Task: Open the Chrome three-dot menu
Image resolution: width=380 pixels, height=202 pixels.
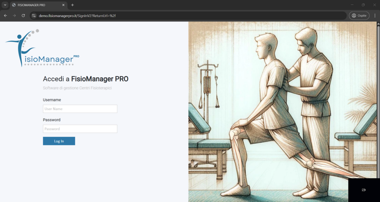Action: pos(375,16)
